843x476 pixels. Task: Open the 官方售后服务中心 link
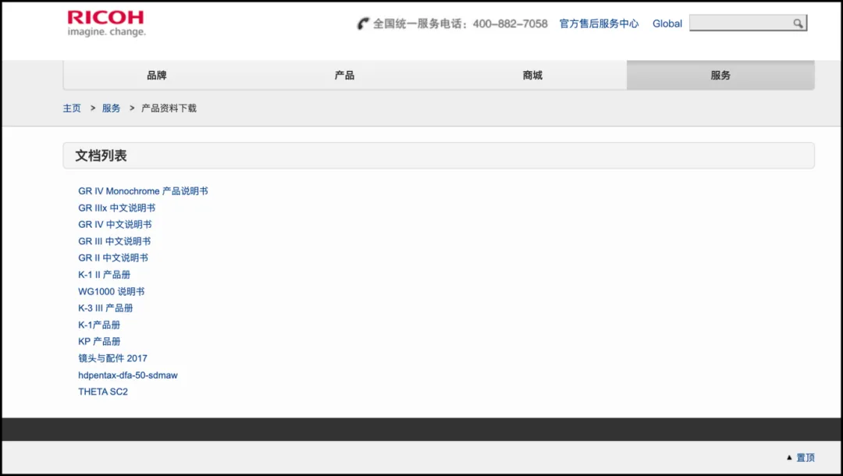(599, 23)
